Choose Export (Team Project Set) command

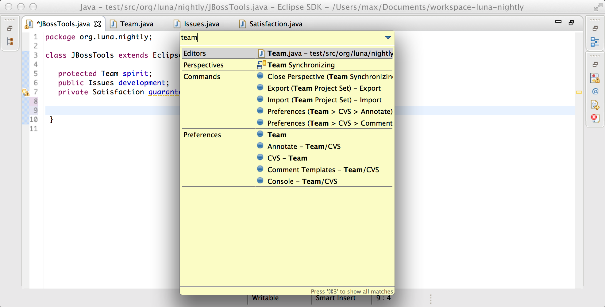click(324, 88)
